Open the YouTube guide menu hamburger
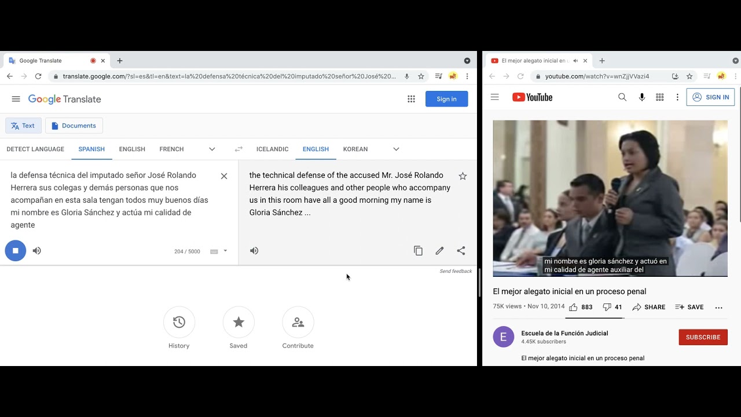Viewport: 741px width, 417px height. [494, 97]
